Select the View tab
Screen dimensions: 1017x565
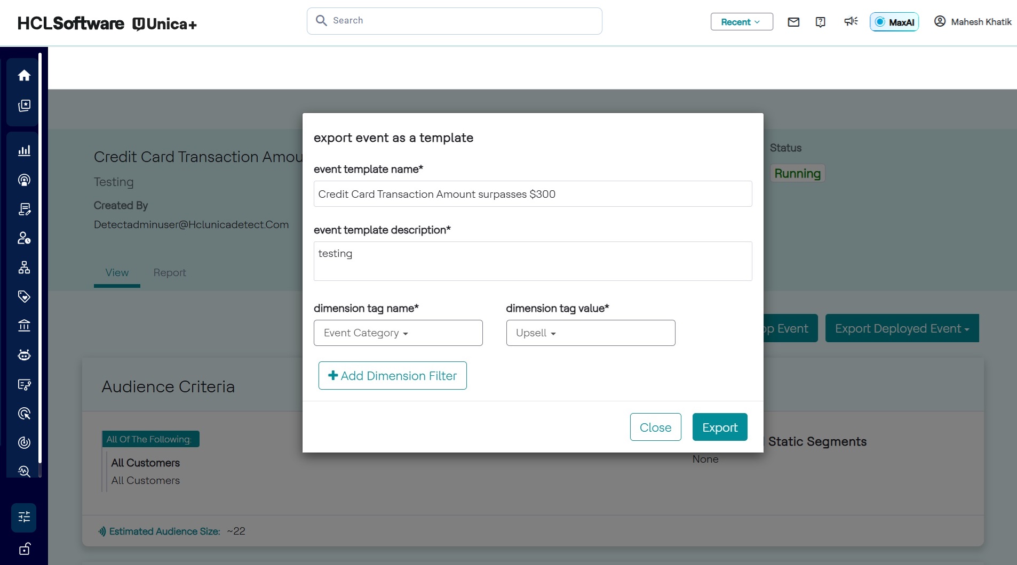[117, 273]
